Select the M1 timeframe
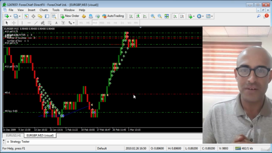This screenshot has width=272, height=153. click(81, 23)
